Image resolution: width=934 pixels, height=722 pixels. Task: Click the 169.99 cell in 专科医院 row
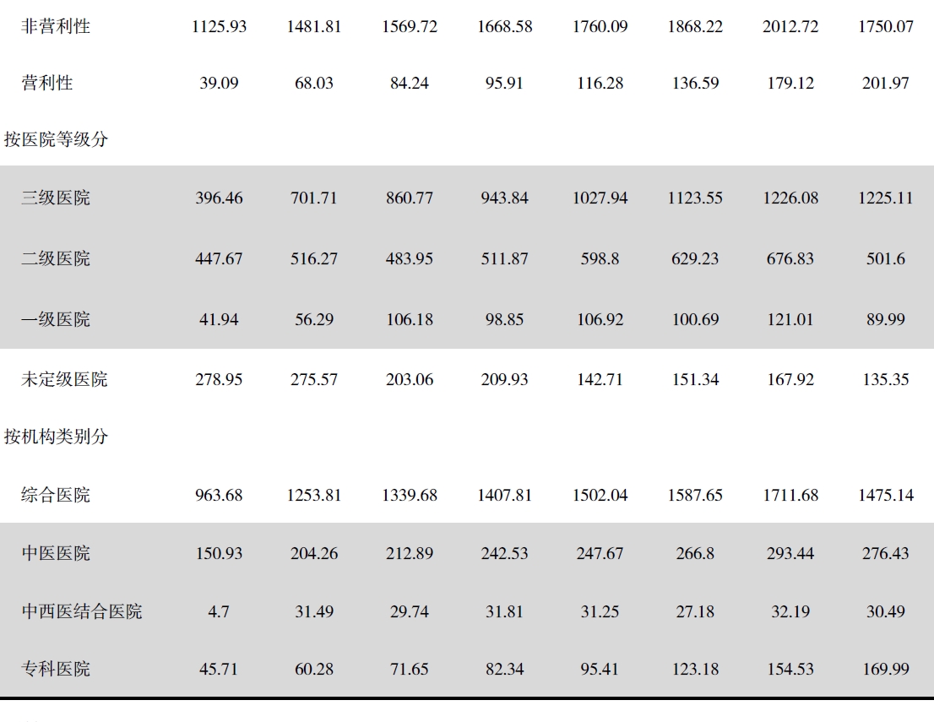(x=885, y=669)
